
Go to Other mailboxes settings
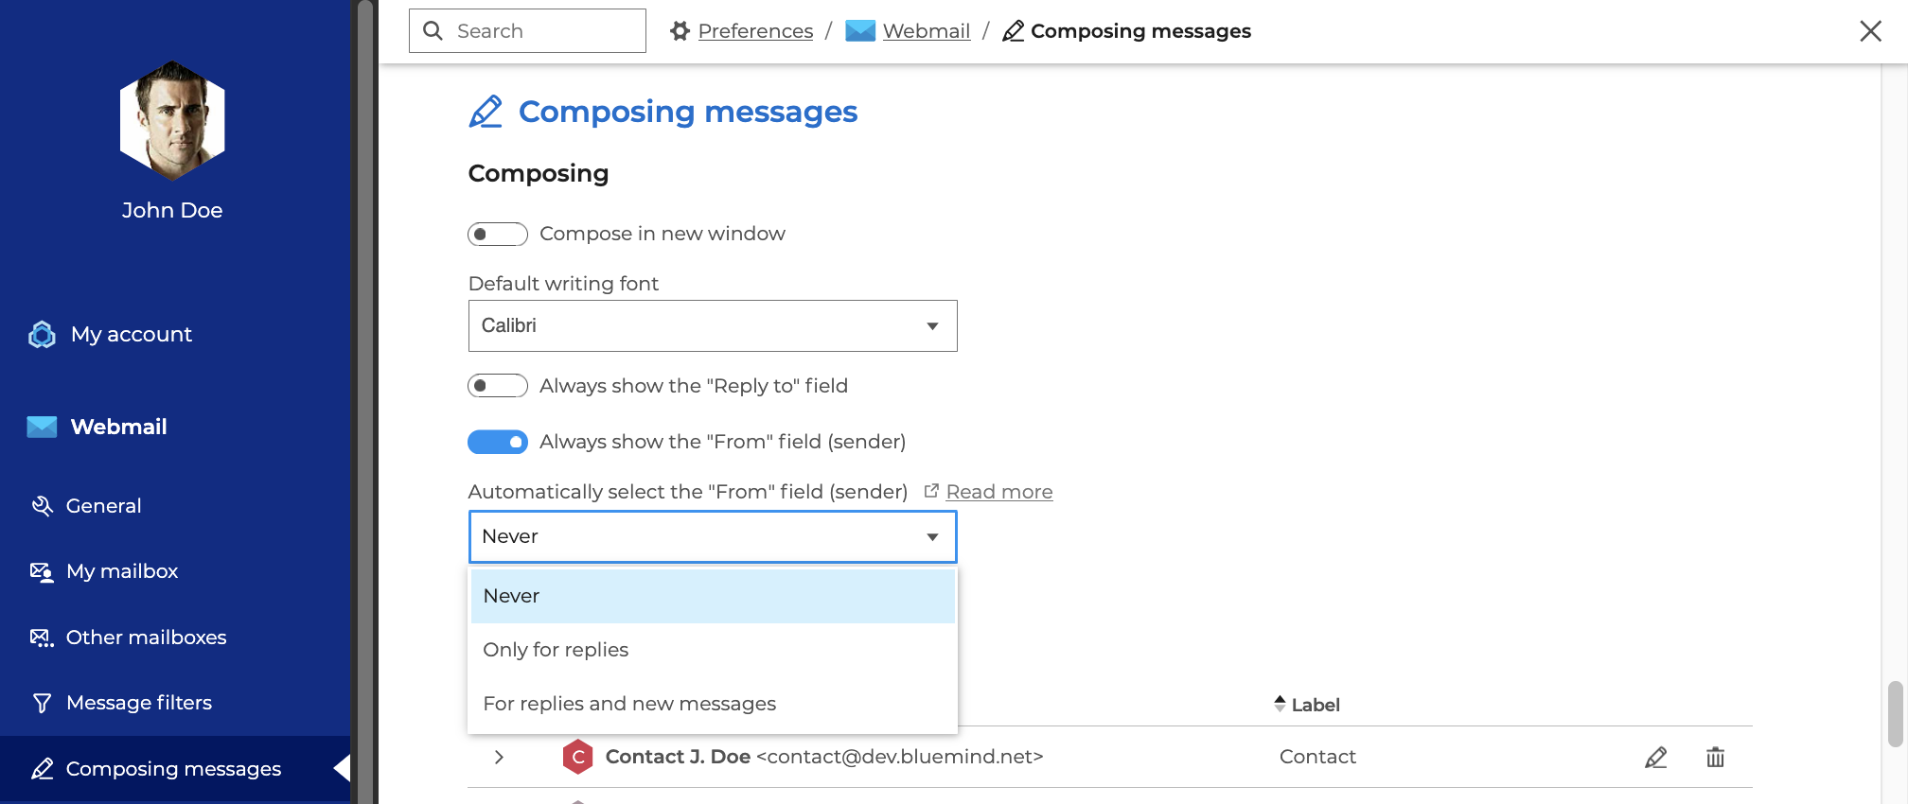(x=146, y=638)
